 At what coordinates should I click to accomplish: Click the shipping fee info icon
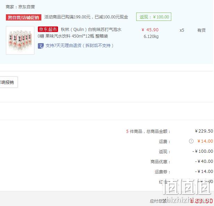[x=191, y=141]
